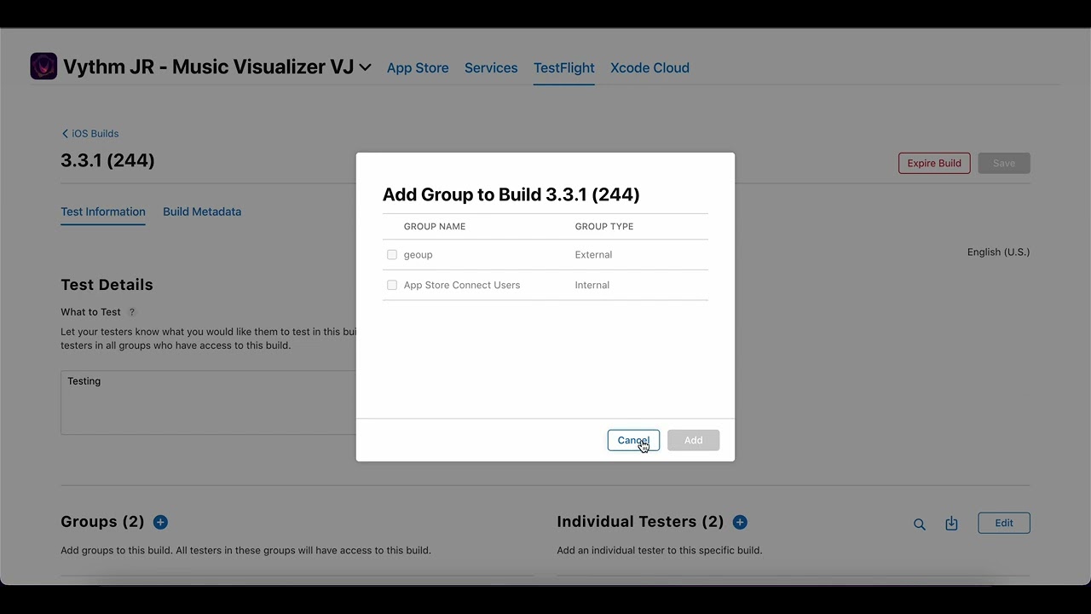
Task: Switch to the Xcode Cloud tab
Action: [649, 67]
